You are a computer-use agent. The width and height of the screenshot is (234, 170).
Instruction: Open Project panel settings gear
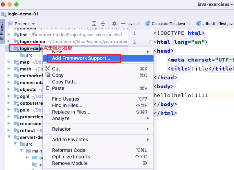coord(114,24)
